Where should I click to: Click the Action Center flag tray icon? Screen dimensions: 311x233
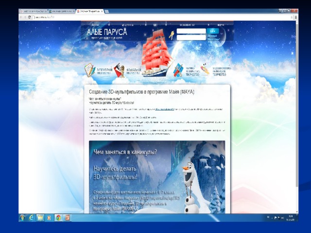click(276, 218)
